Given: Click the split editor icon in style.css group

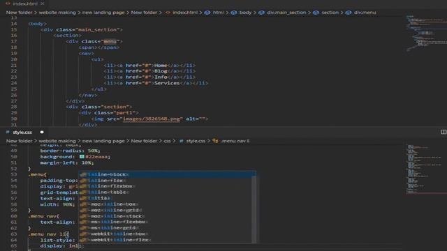Looking at the screenshot, I should pos(444,132).
